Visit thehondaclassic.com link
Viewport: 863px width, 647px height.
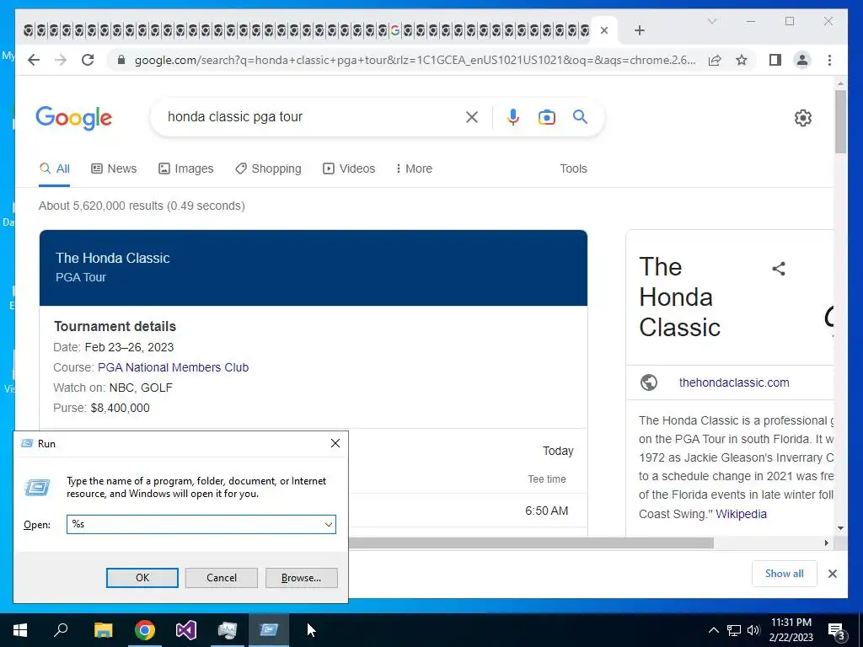pyautogui.click(x=734, y=382)
